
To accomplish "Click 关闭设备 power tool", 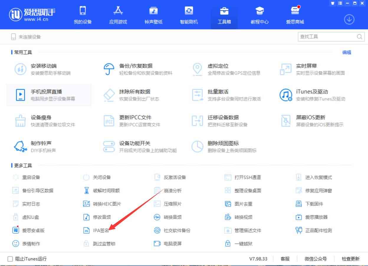I will (97, 177).
